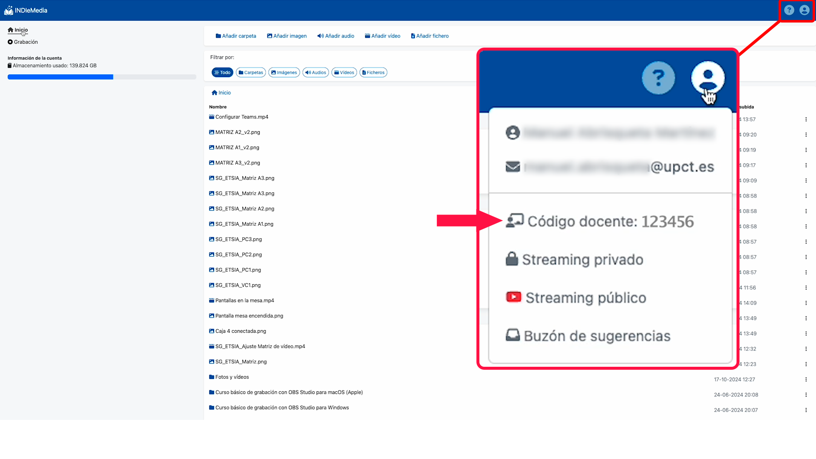Image resolution: width=816 pixels, height=459 pixels.
Task: Open the Configurar Teams.mp4 video file
Action: [238, 117]
